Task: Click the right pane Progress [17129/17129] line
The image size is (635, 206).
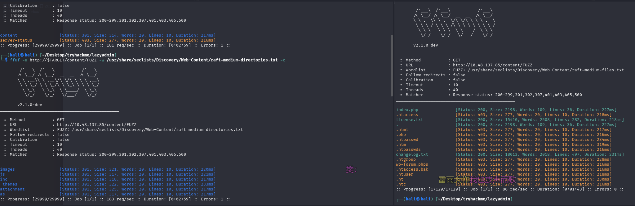Action: tap(508, 189)
